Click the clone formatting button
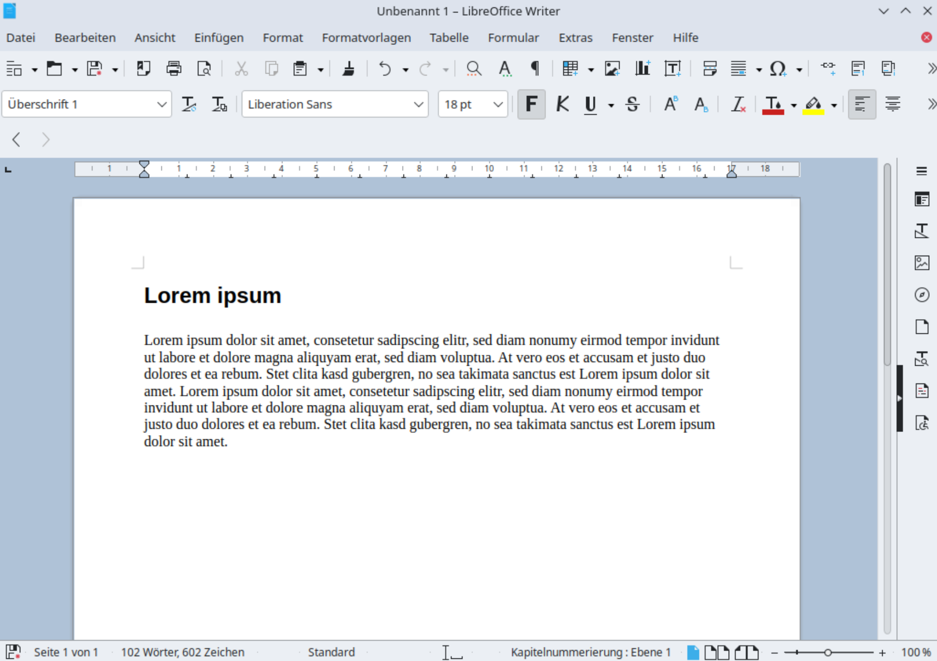The width and height of the screenshot is (937, 661). click(349, 68)
